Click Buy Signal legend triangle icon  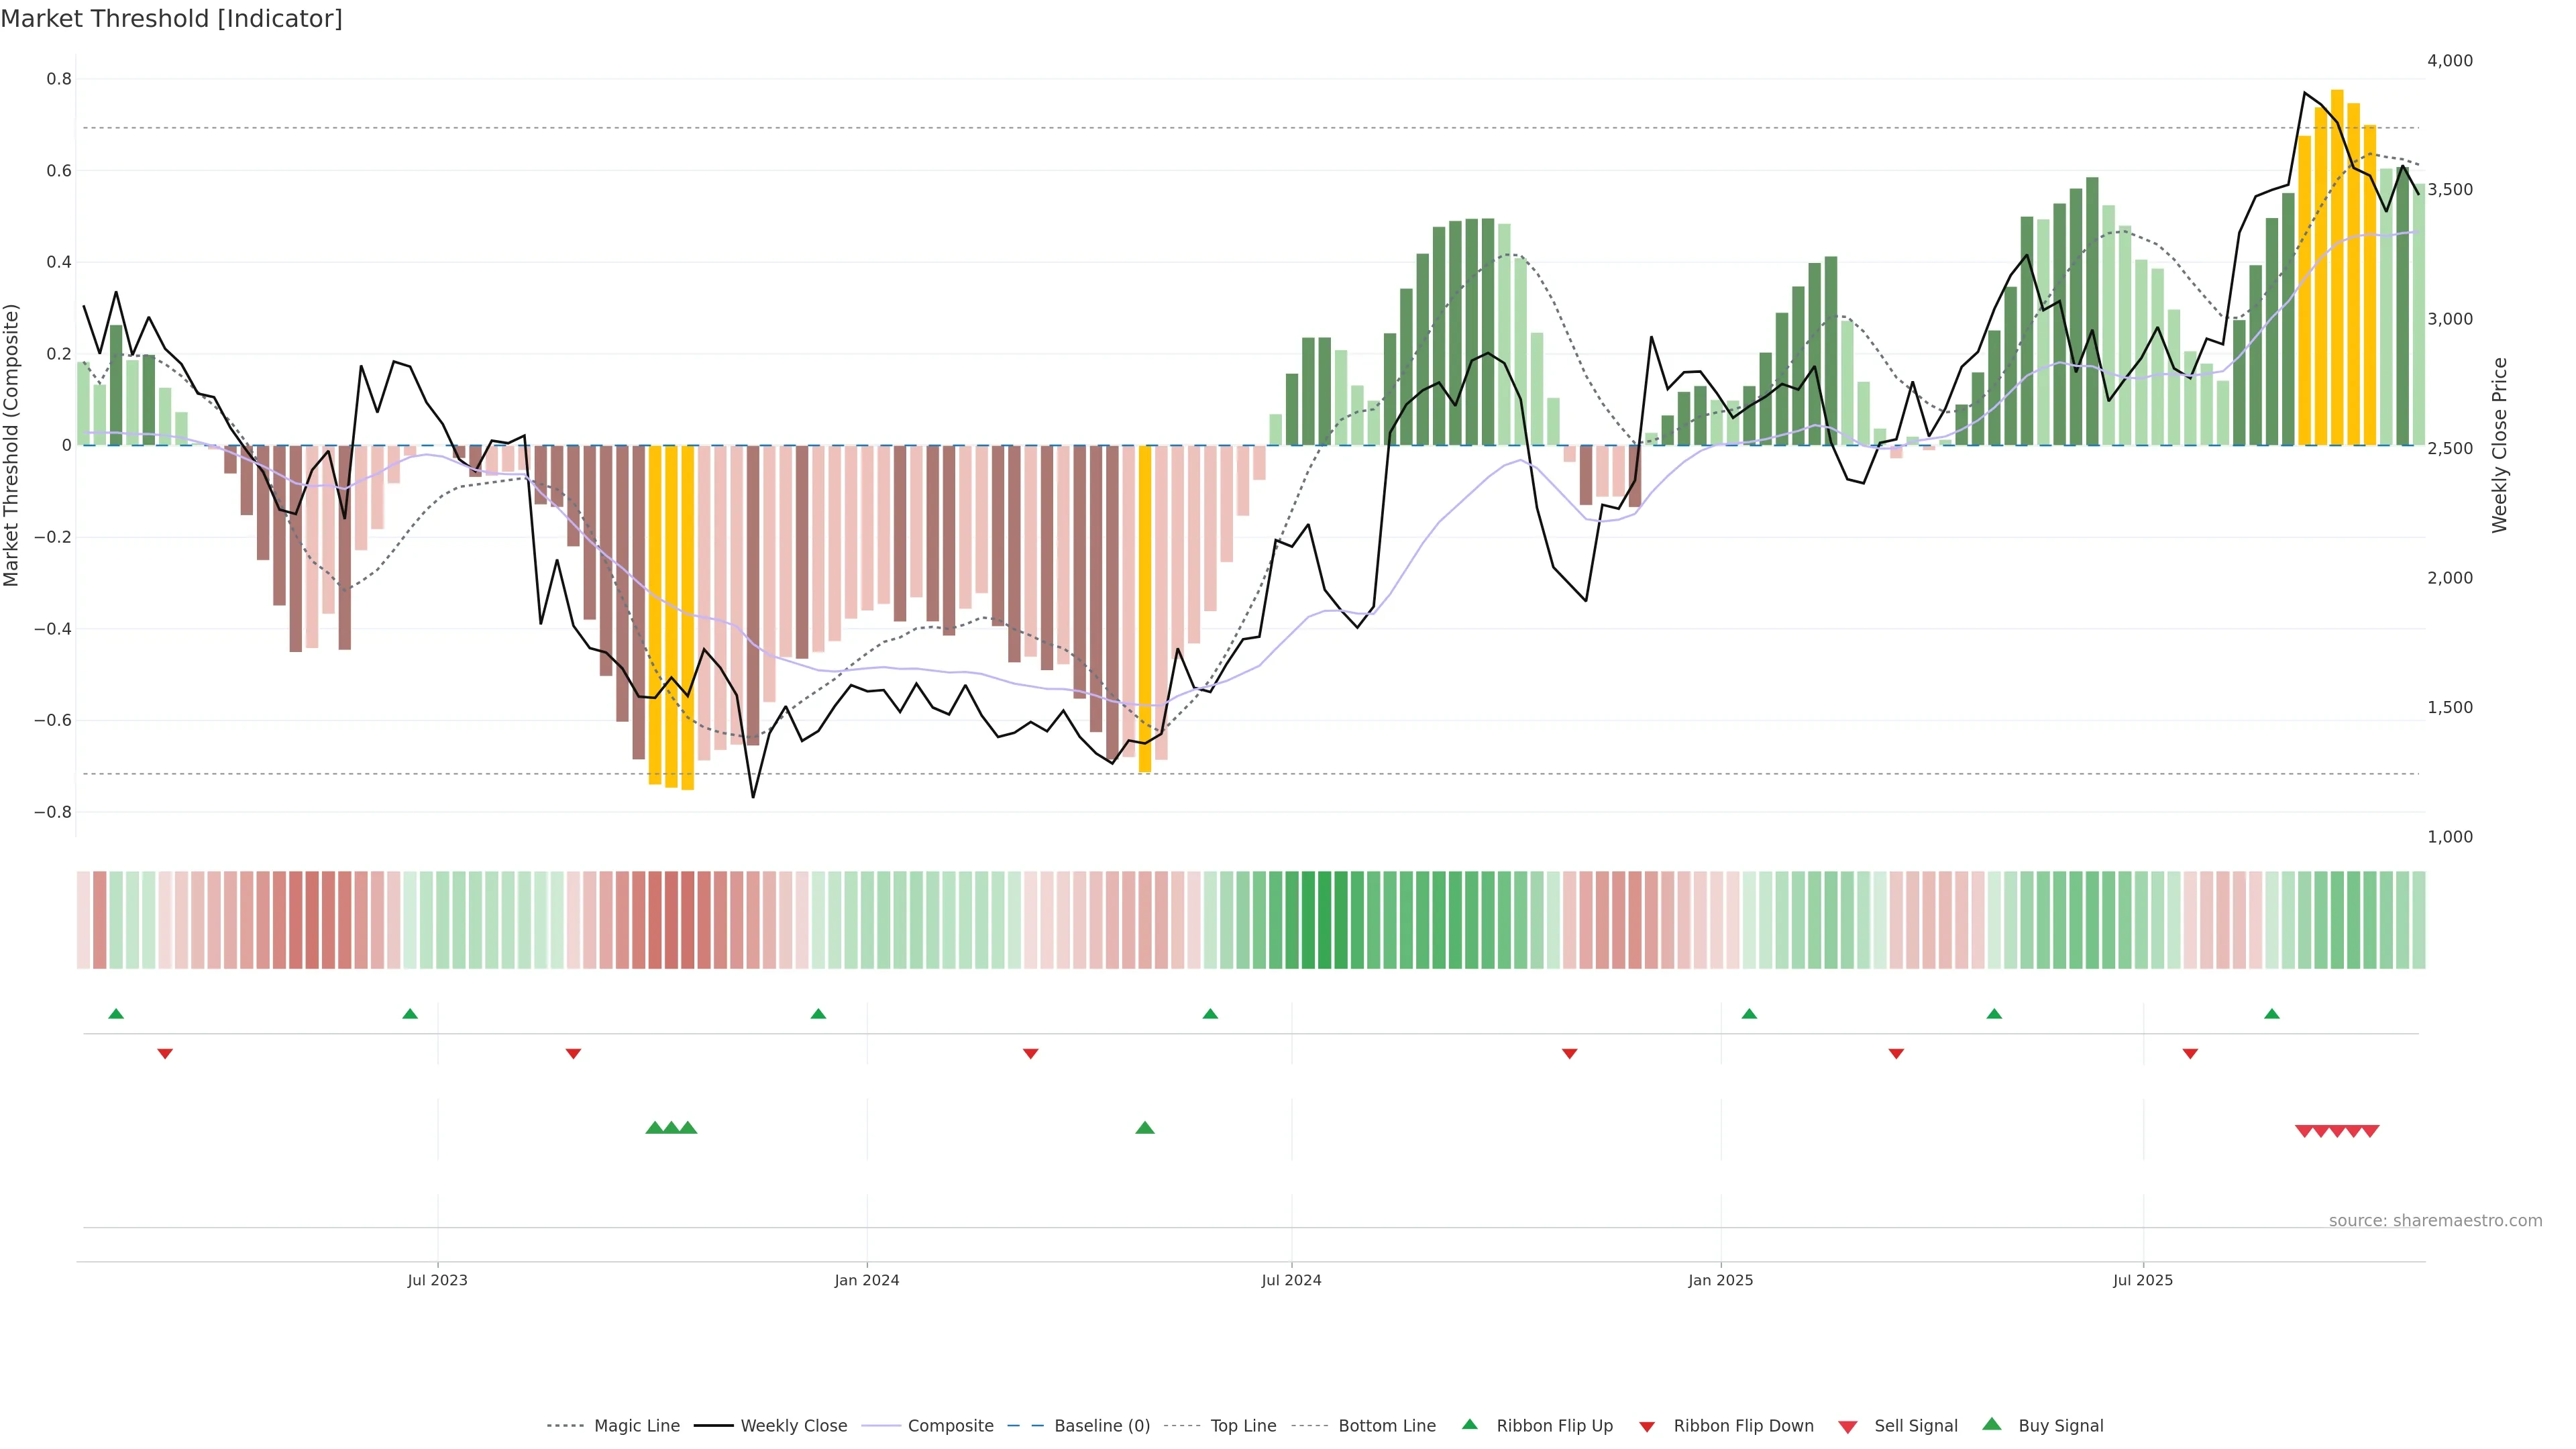pos(1992,1424)
